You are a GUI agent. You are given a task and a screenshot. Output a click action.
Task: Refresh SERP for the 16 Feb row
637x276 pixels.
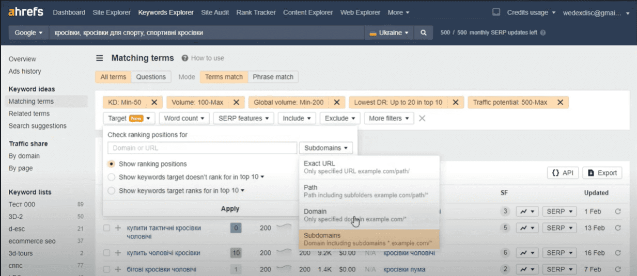618,253
